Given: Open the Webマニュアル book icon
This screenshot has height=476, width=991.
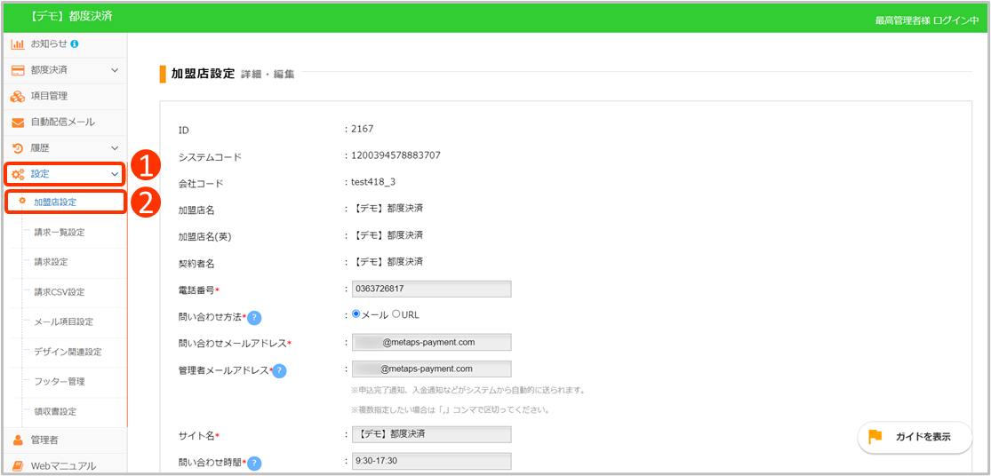Looking at the screenshot, I should (x=18, y=465).
